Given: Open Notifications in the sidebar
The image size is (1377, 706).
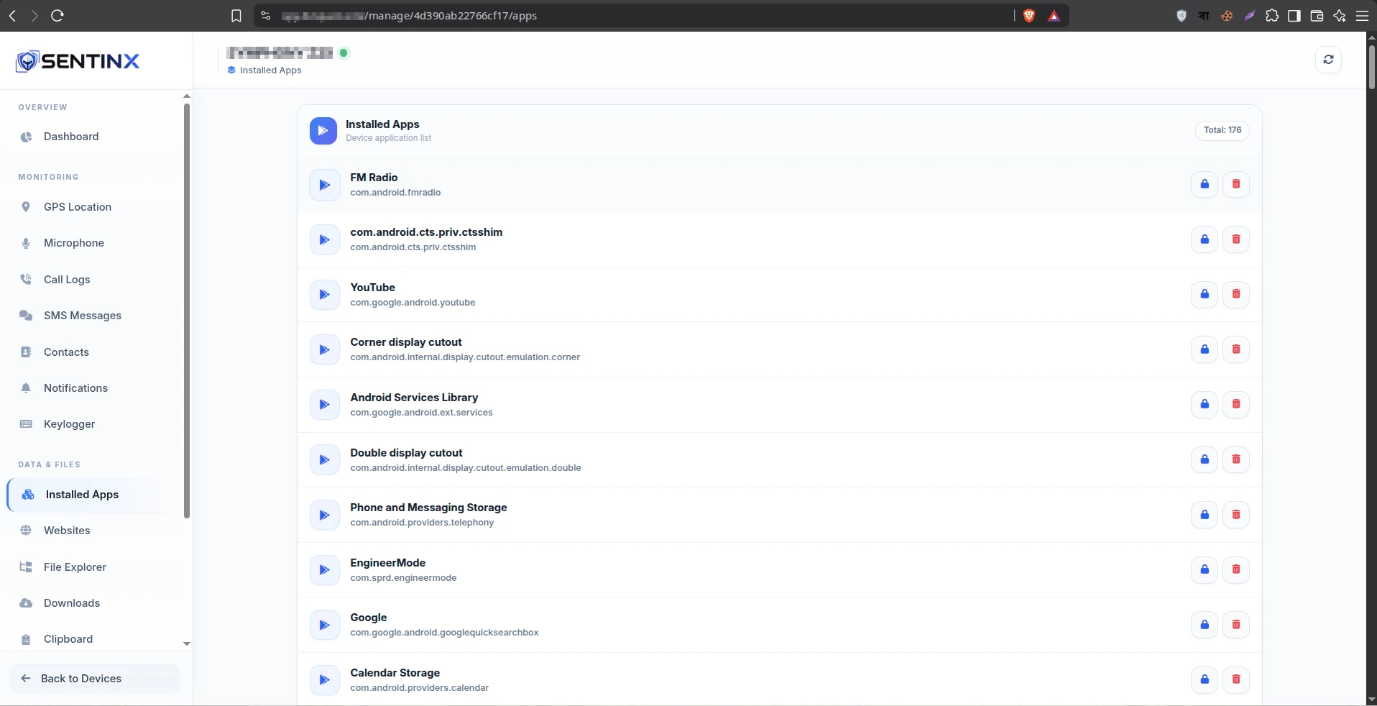Looking at the screenshot, I should coord(90,388).
